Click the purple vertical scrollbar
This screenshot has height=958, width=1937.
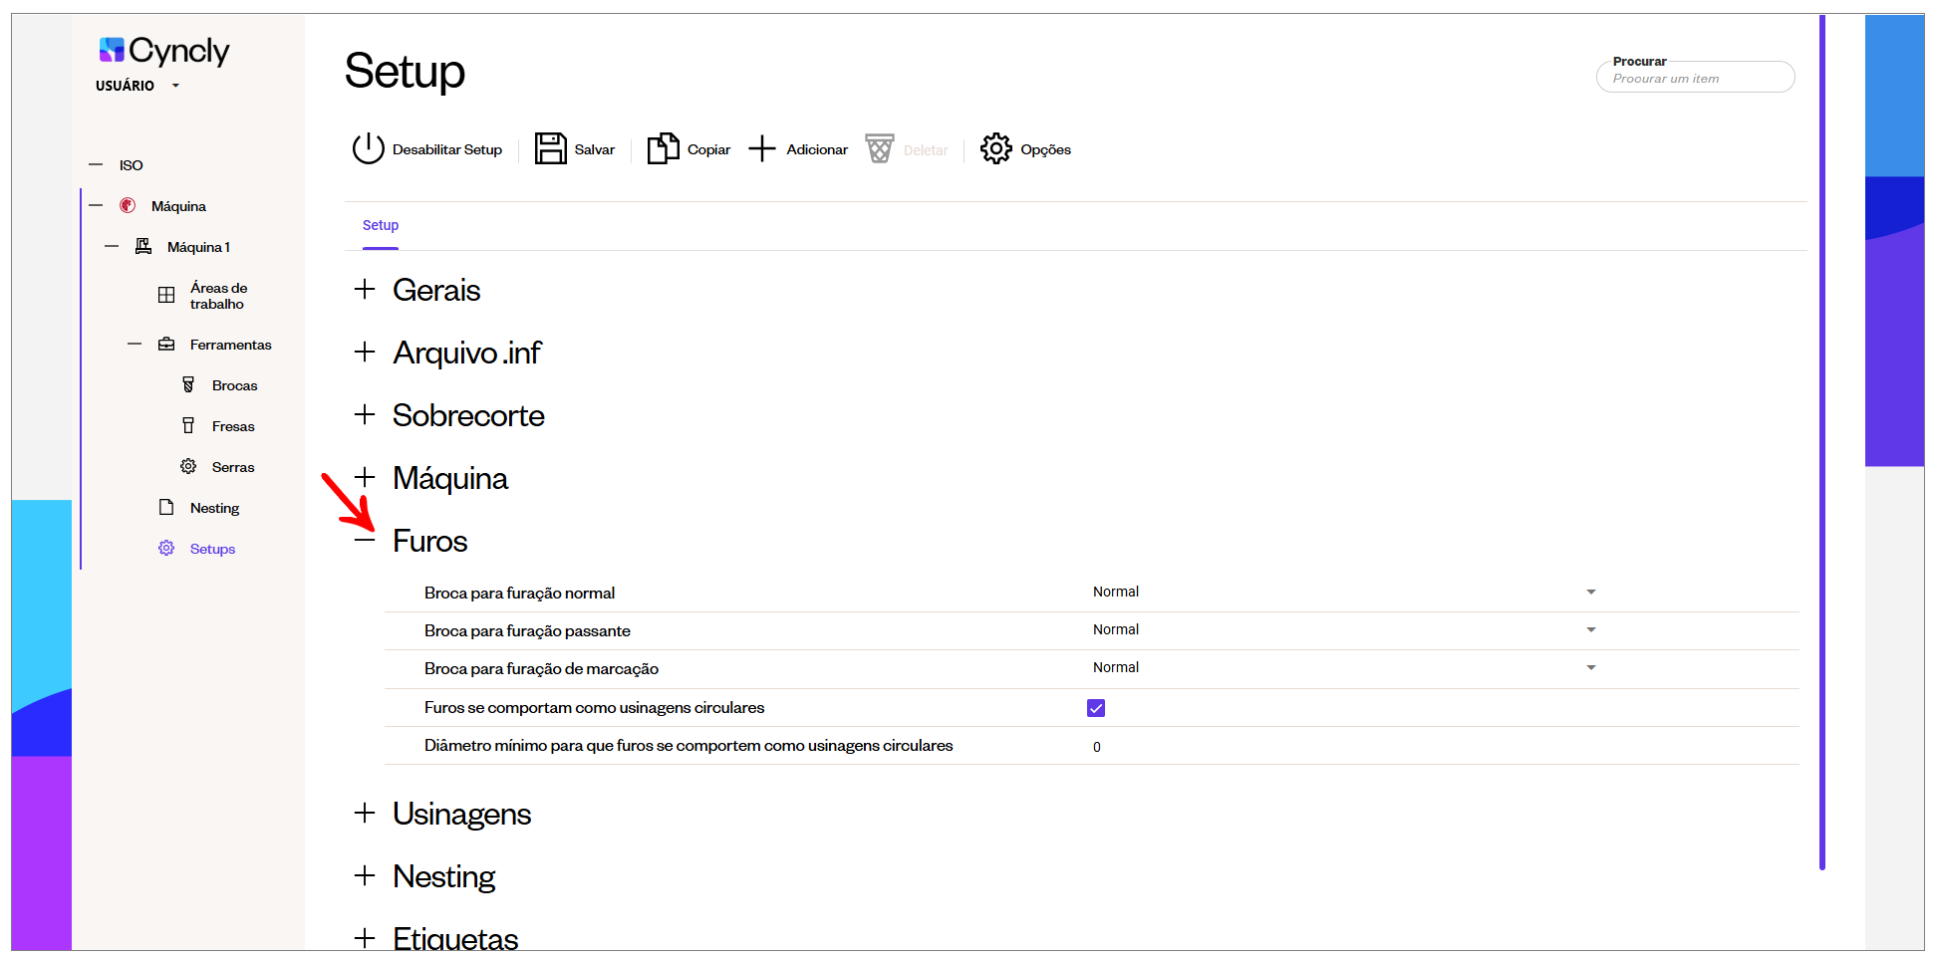1822,443
